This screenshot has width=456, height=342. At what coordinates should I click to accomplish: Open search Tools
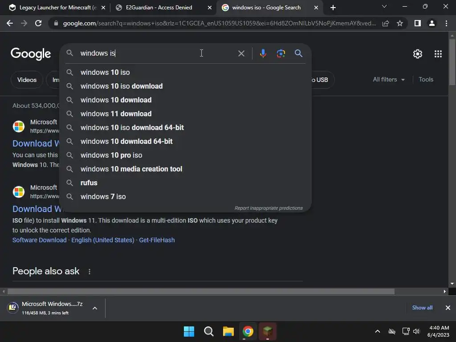tap(426, 79)
